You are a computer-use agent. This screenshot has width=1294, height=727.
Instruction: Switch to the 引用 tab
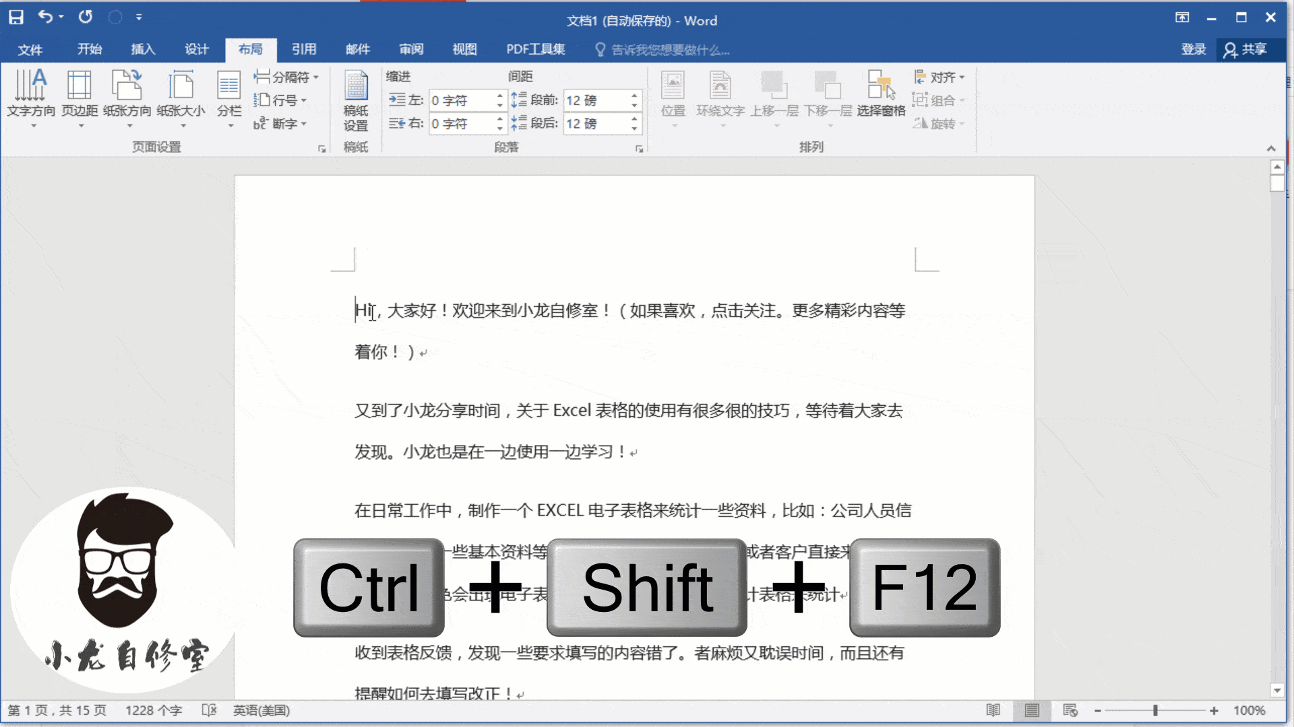(304, 49)
